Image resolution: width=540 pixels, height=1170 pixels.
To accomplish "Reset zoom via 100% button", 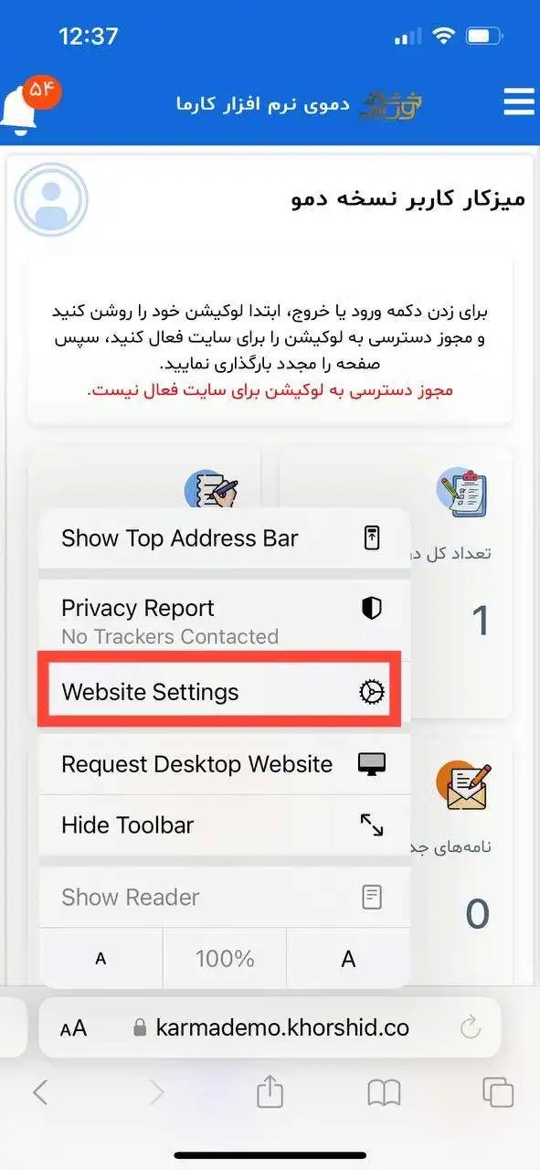I will [x=225, y=959].
